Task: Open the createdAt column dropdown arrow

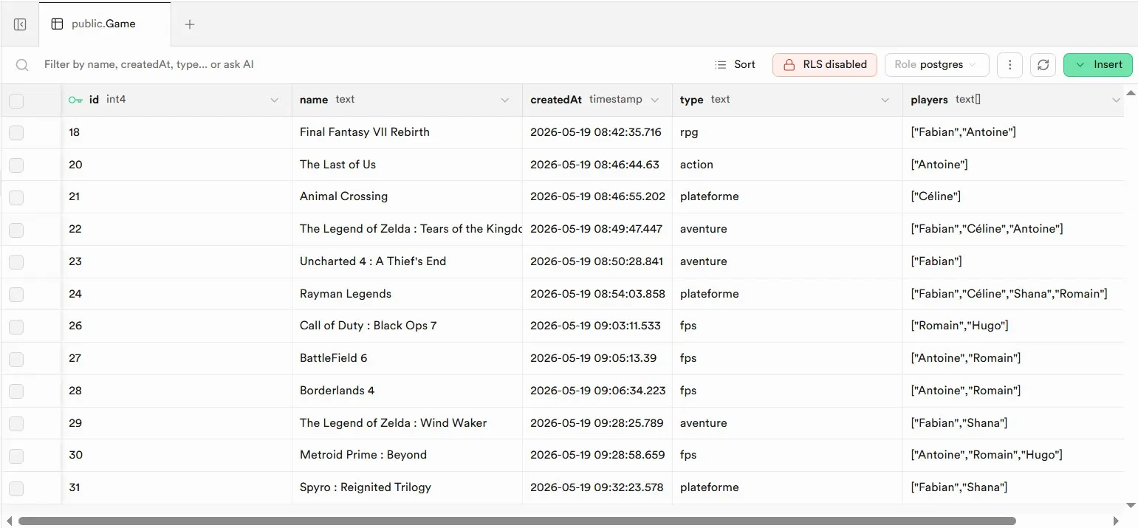Action: 655,100
